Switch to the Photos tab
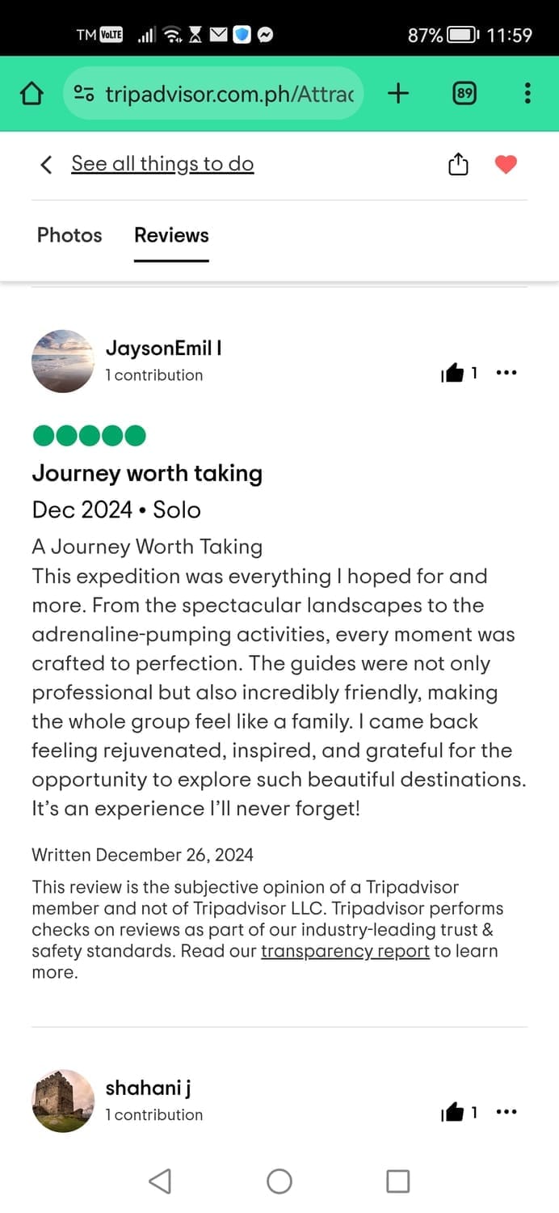The image size is (559, 1213). point(69,235)
